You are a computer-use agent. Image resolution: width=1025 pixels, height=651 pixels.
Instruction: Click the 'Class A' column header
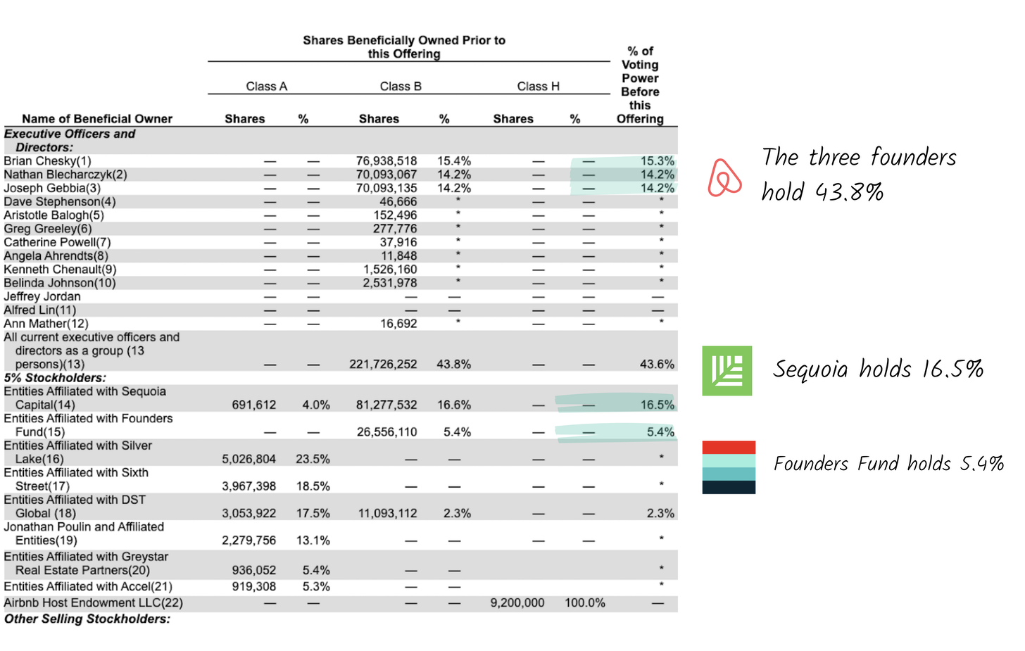coord(267,87)
